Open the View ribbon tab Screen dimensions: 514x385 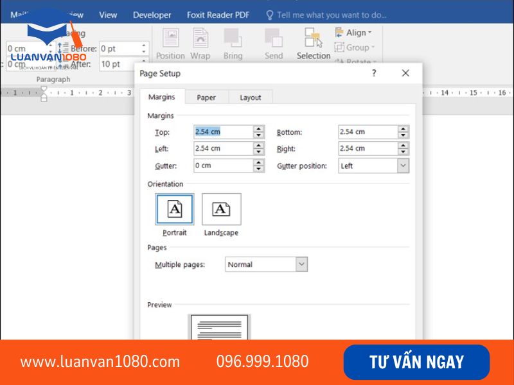point(108,15)
